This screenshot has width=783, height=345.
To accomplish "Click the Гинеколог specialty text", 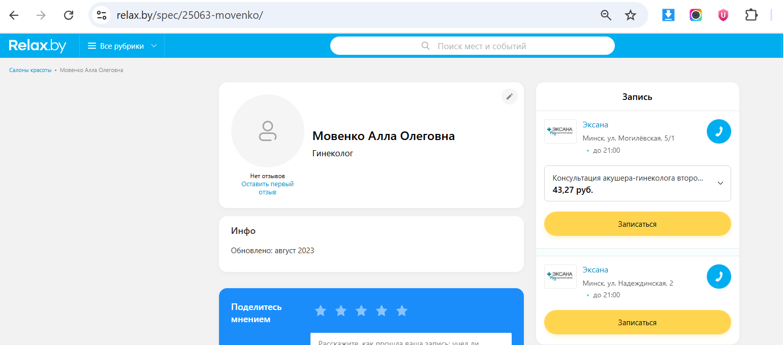I will 333,153.
